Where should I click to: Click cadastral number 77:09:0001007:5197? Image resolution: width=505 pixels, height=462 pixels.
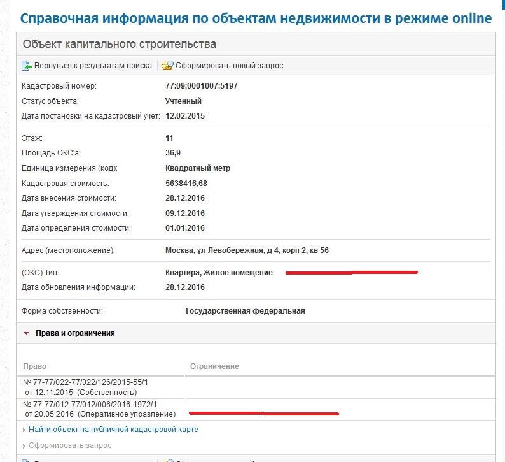click(201, 86)
